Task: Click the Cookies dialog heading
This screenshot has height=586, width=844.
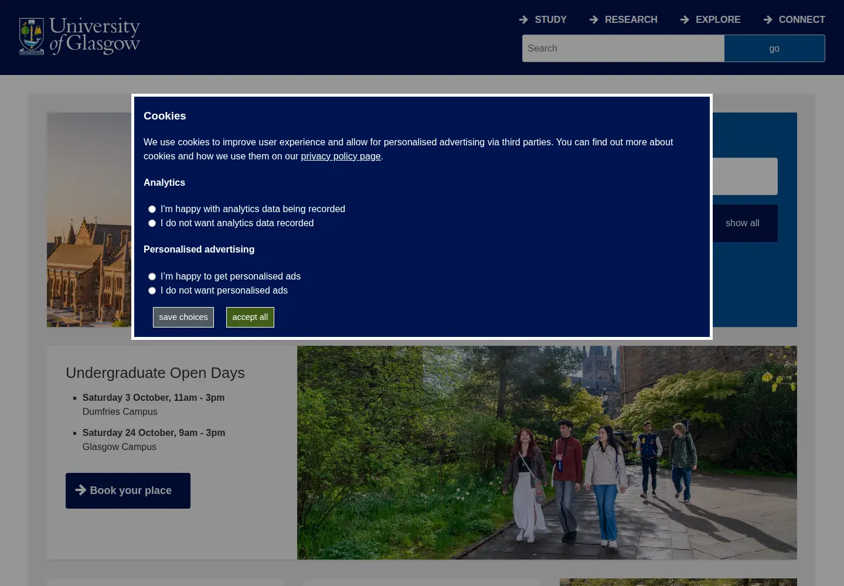Action: pos(165,116)
